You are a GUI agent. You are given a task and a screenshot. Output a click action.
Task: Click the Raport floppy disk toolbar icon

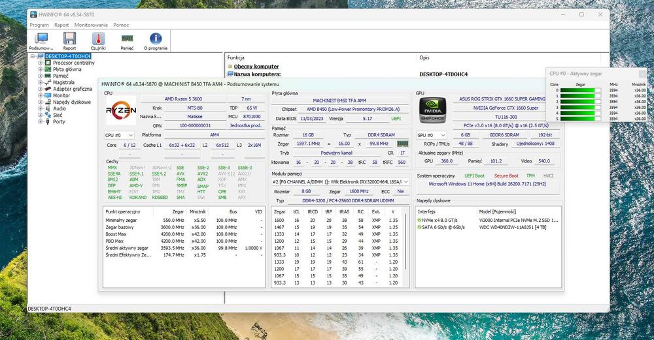69,39
